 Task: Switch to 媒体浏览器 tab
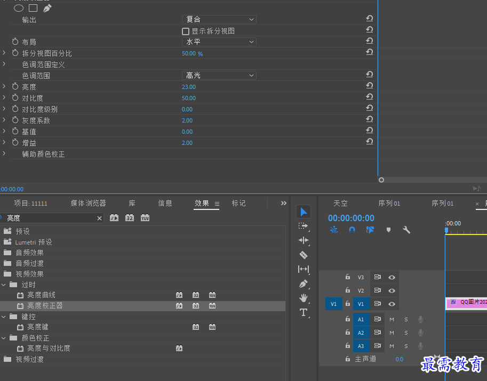point(88,203)
